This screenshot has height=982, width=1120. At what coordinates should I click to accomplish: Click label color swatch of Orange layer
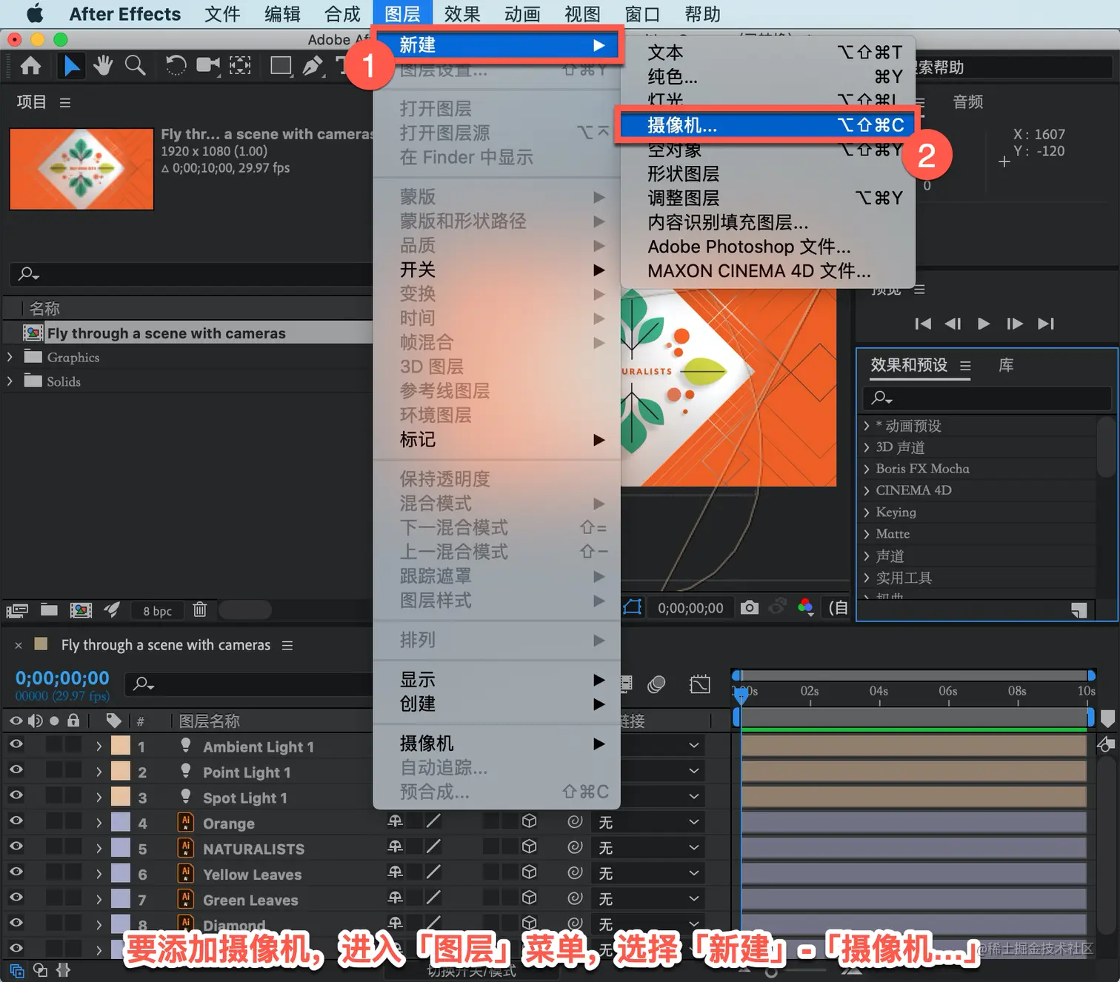(121, 822)
